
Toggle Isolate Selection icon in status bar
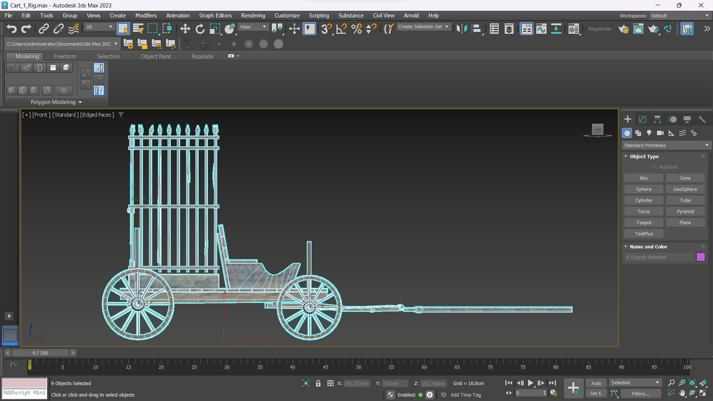tap(306, 384)
